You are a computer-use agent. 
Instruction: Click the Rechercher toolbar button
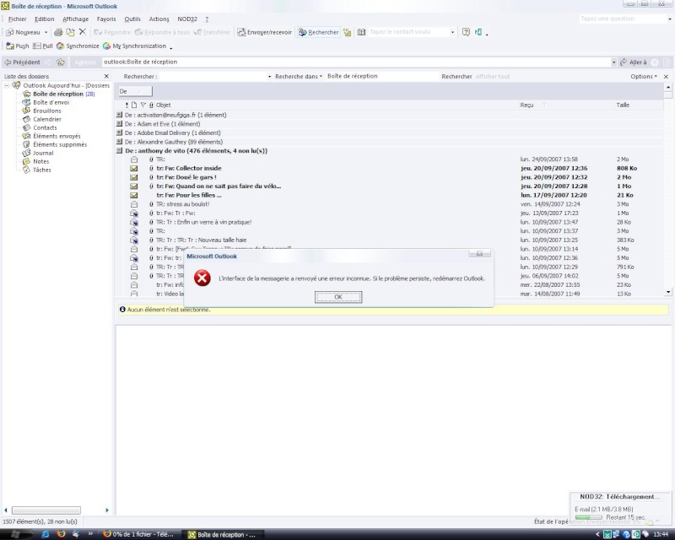click(x=319, y=32)
